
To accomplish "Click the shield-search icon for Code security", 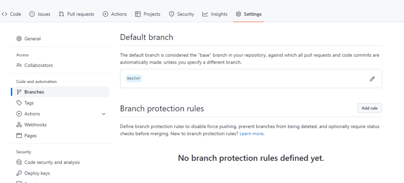I will coord(19,162).
